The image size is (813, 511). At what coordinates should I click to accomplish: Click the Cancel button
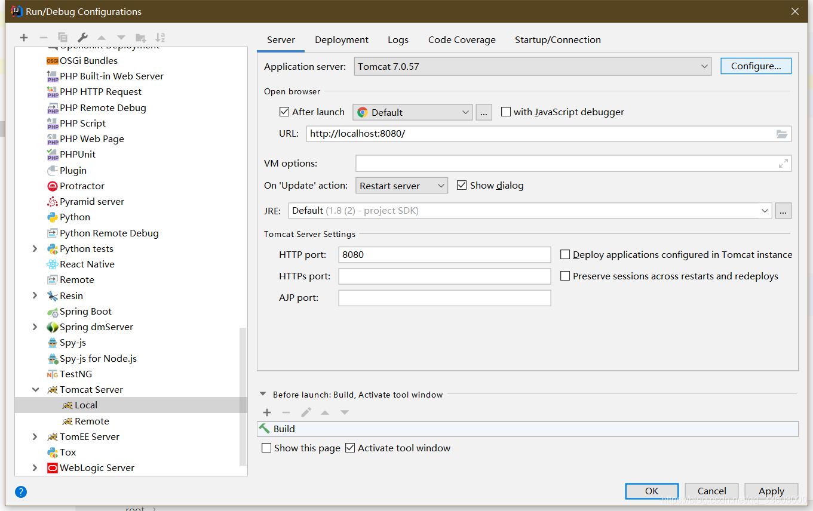pyautogui.click(x=711, y=491)
